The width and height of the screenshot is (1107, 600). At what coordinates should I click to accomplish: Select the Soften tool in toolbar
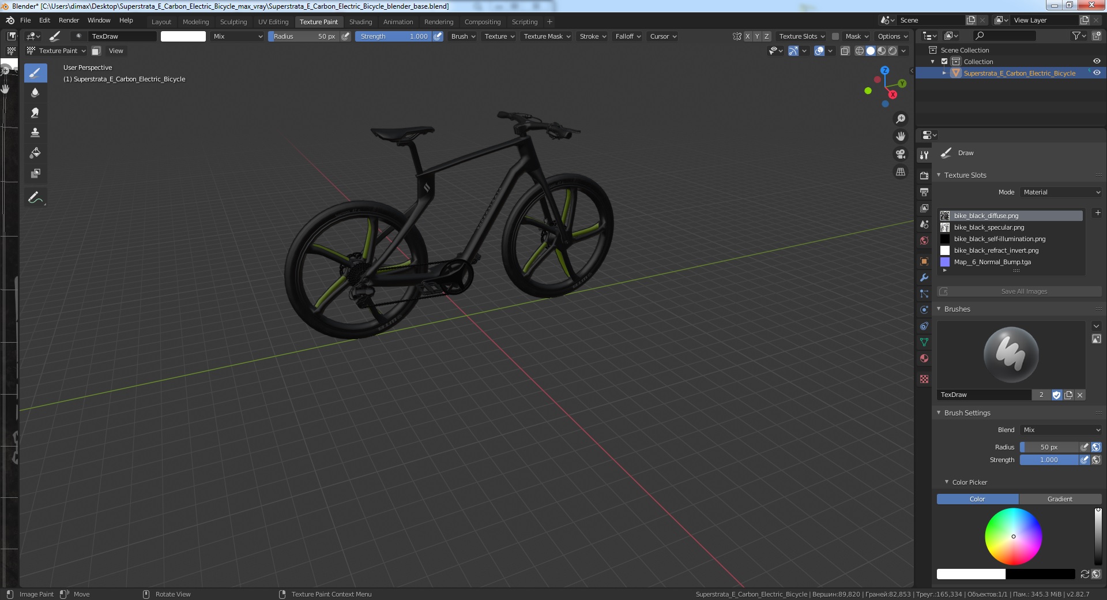point(35,93)
